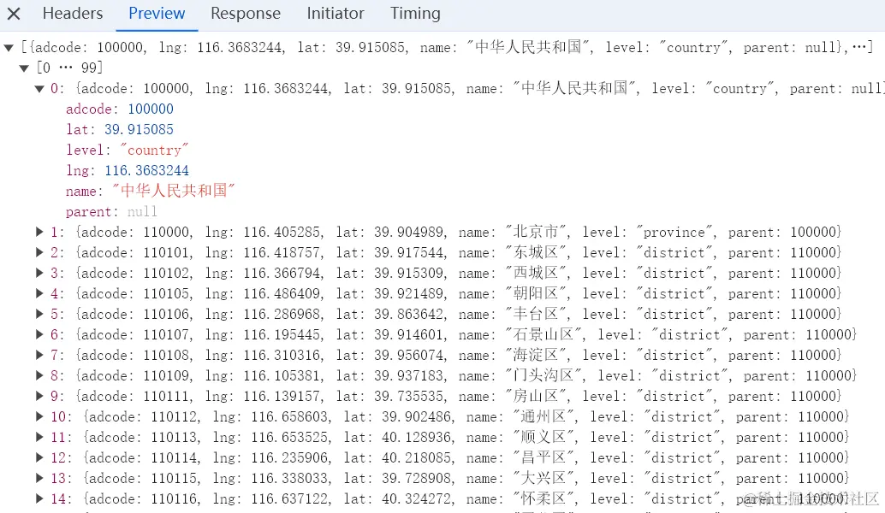This screenshot has height=513, width=885.
Task: Expand item 1 北京市 entry
Action: point(39,232)
